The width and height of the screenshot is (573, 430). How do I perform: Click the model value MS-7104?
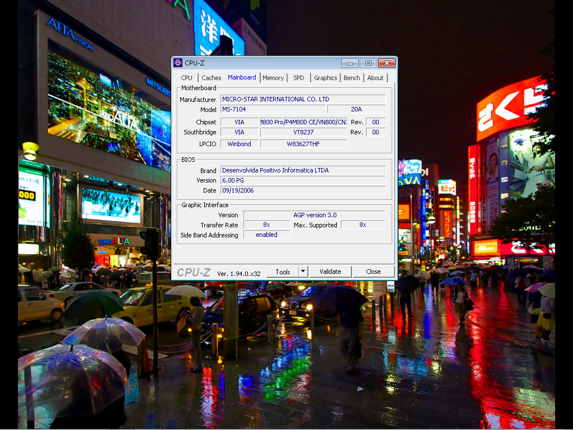click(x=273, y=109)
